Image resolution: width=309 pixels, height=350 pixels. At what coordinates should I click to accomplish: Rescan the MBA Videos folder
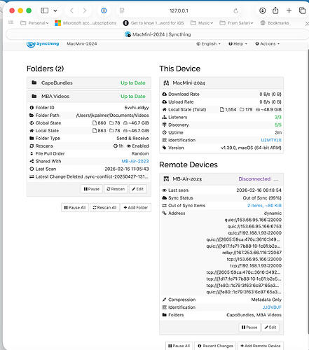click(116, 189)
